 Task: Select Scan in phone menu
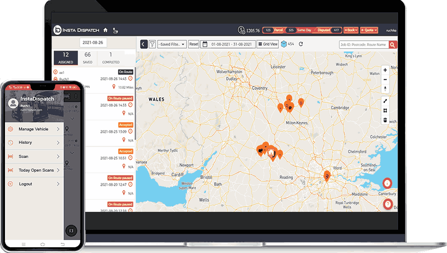[34, 156]
